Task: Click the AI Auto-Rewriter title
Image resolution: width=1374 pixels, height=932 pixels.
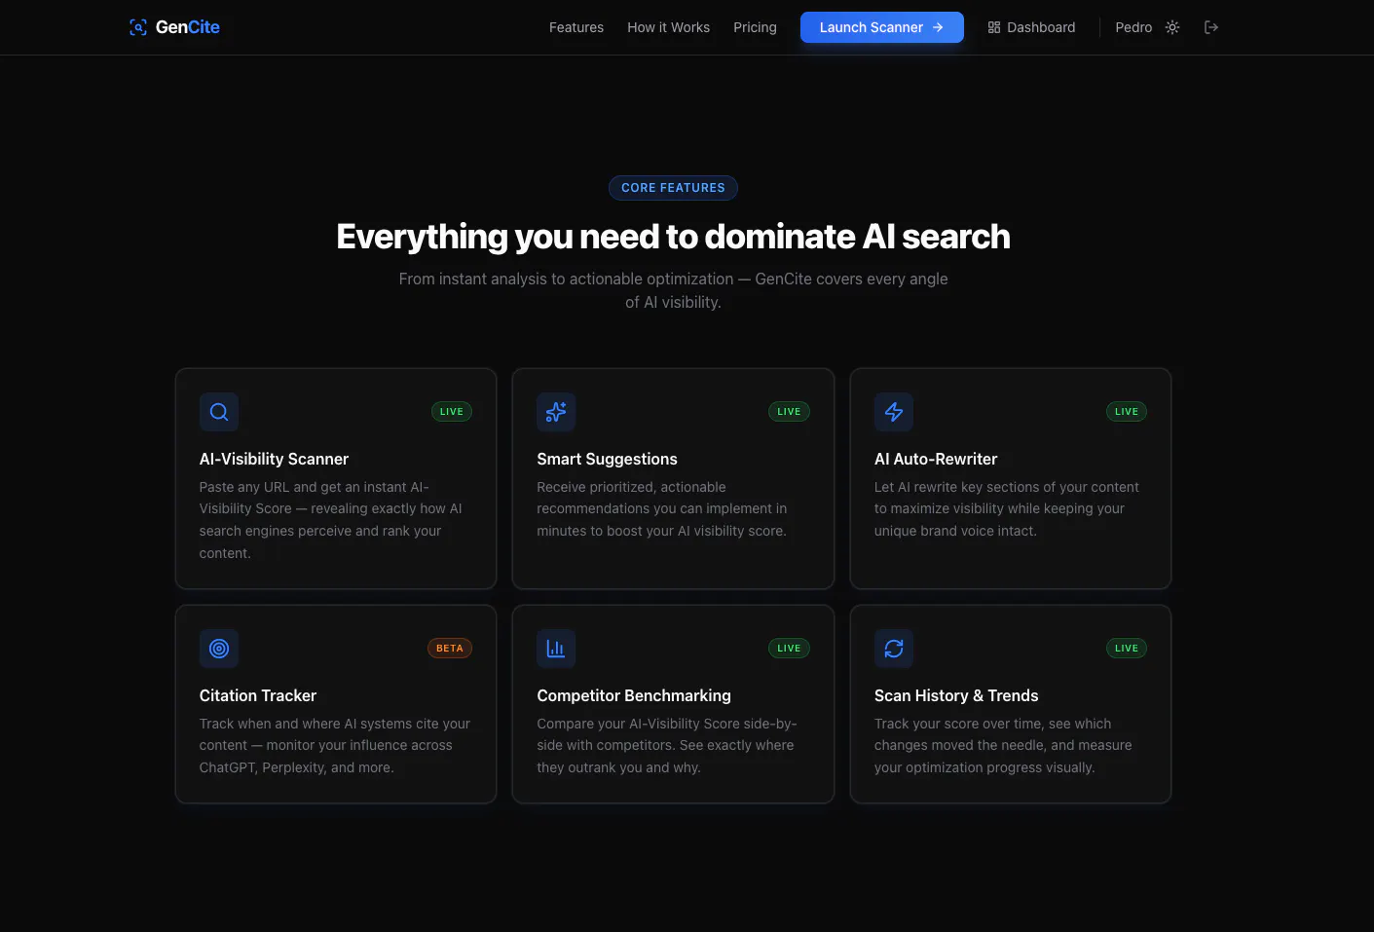Action: (936, 459)
